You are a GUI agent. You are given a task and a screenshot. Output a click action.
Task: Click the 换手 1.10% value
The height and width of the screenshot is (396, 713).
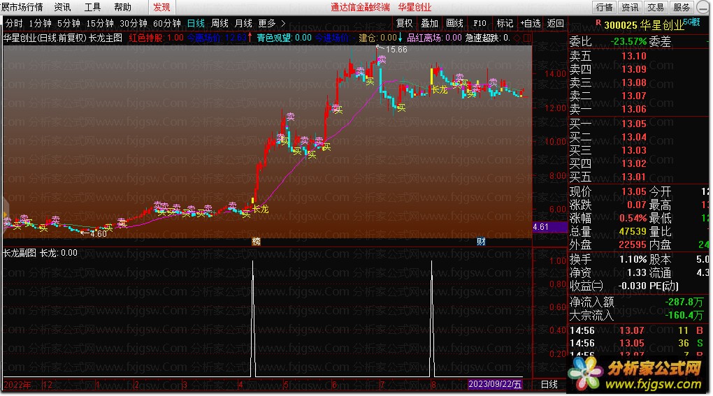pyautogui.click(x=633, y=259)
